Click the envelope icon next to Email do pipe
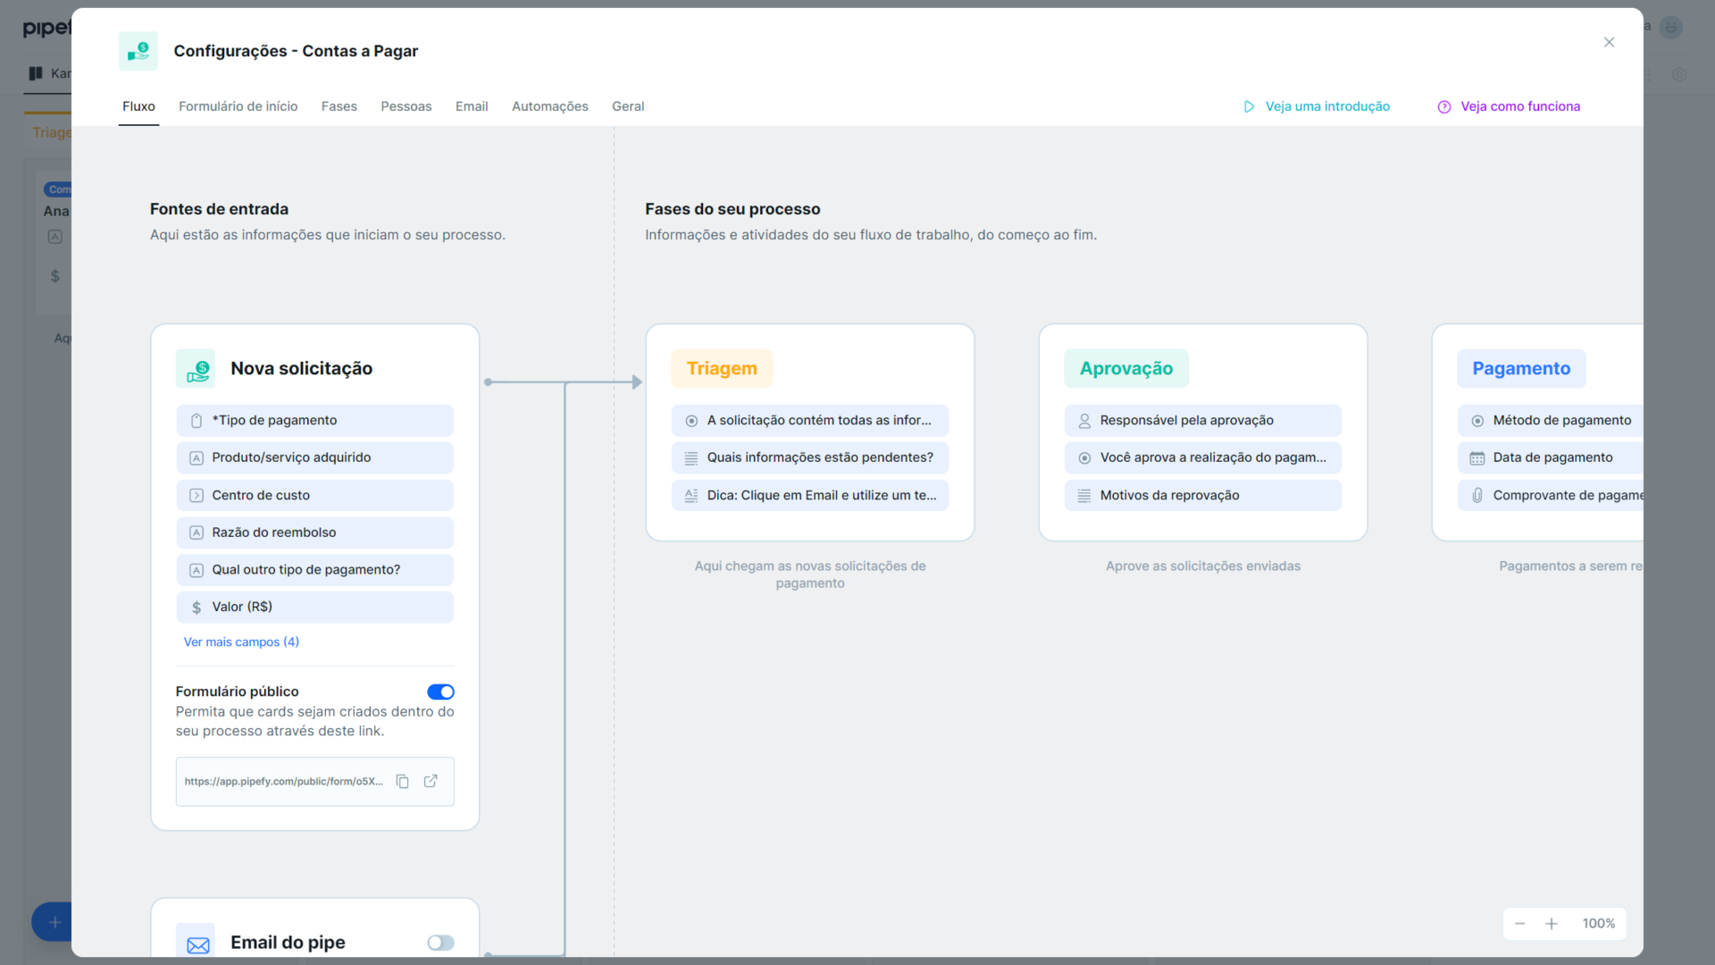 [197, 942]
